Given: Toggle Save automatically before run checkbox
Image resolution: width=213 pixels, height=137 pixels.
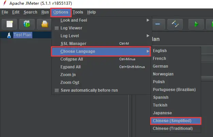Looking at the screenshot, I should click(x=57, y=90).
